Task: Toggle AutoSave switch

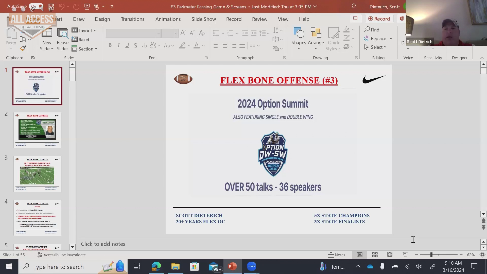Action: coord(36,7)
